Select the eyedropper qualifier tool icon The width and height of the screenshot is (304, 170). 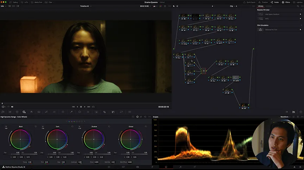pyautogui.click(x=71, y=112)
